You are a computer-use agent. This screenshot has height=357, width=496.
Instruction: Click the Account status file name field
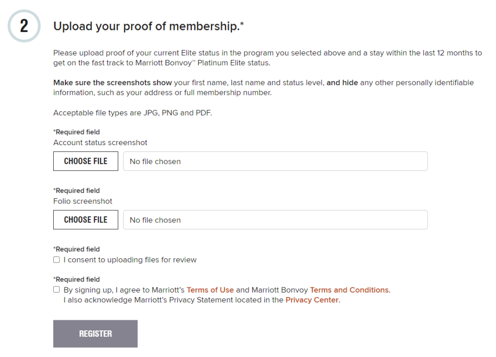tap(275, 161)
